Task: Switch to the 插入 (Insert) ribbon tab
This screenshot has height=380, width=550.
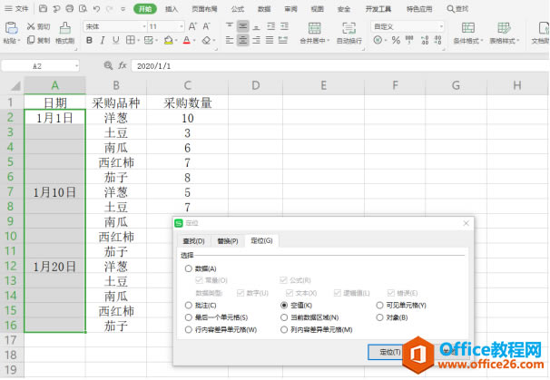Action: point(172,9)
